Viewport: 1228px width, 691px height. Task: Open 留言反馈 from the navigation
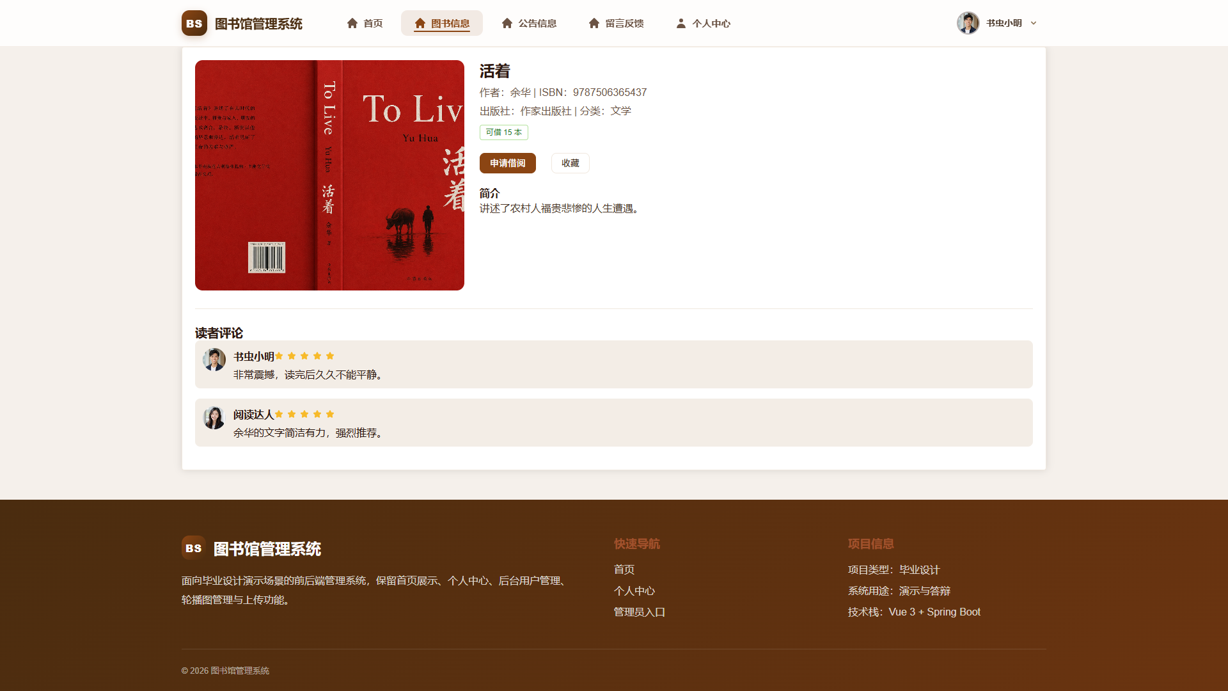point(616,23)
